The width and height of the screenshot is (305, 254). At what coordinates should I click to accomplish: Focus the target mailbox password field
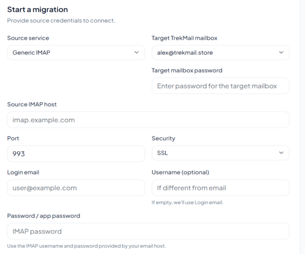pos(220,86)
